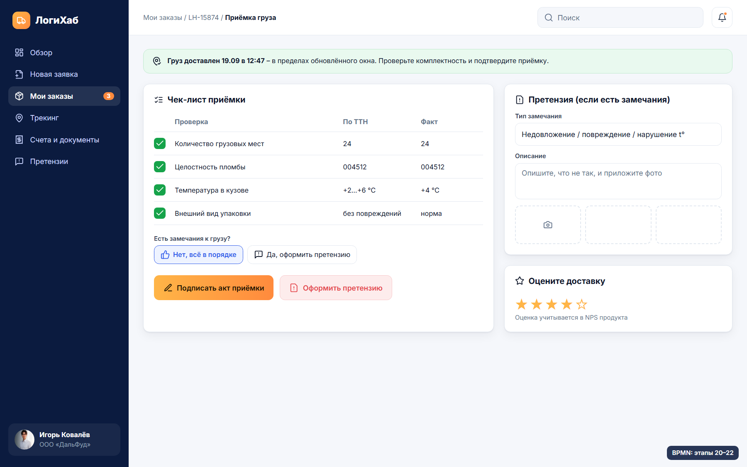Click the document icon beside Претензия heading

pyautogui.click(x=520, y=100)
